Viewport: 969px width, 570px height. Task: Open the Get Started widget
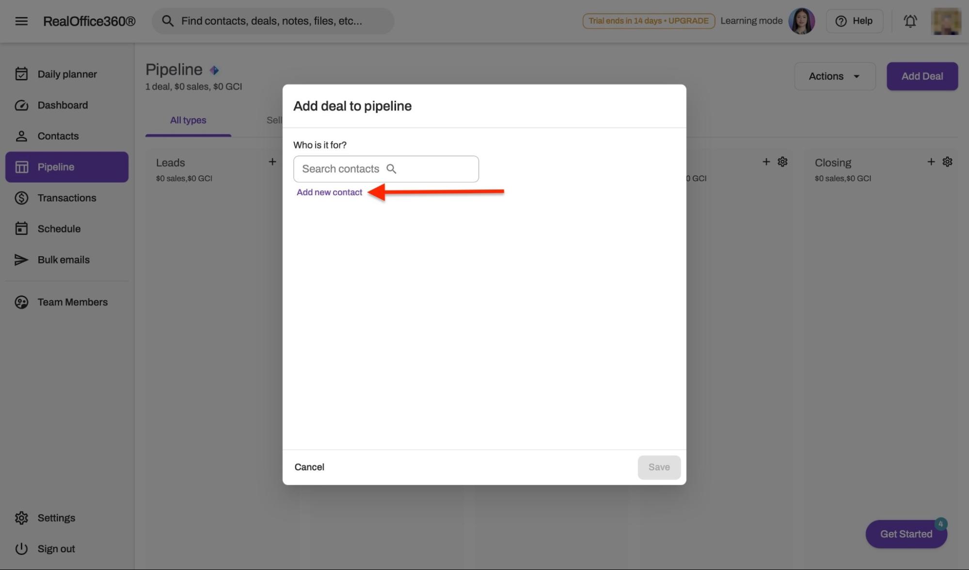click(x=905, y=534)
